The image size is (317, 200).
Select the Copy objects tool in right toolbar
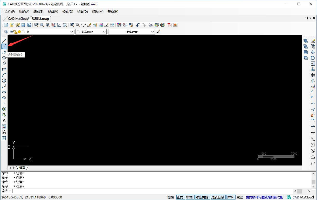tap(313, 46)
